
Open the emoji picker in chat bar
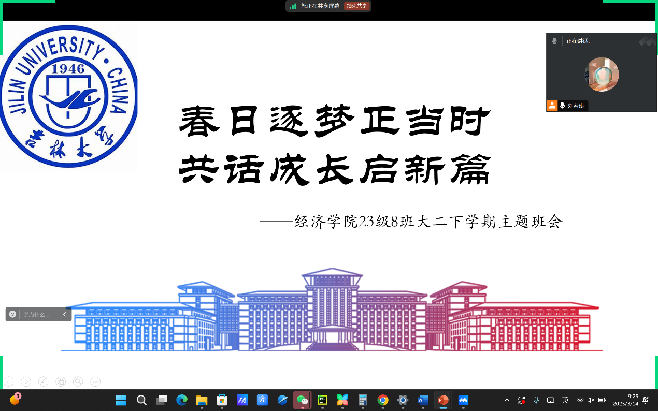13,314
